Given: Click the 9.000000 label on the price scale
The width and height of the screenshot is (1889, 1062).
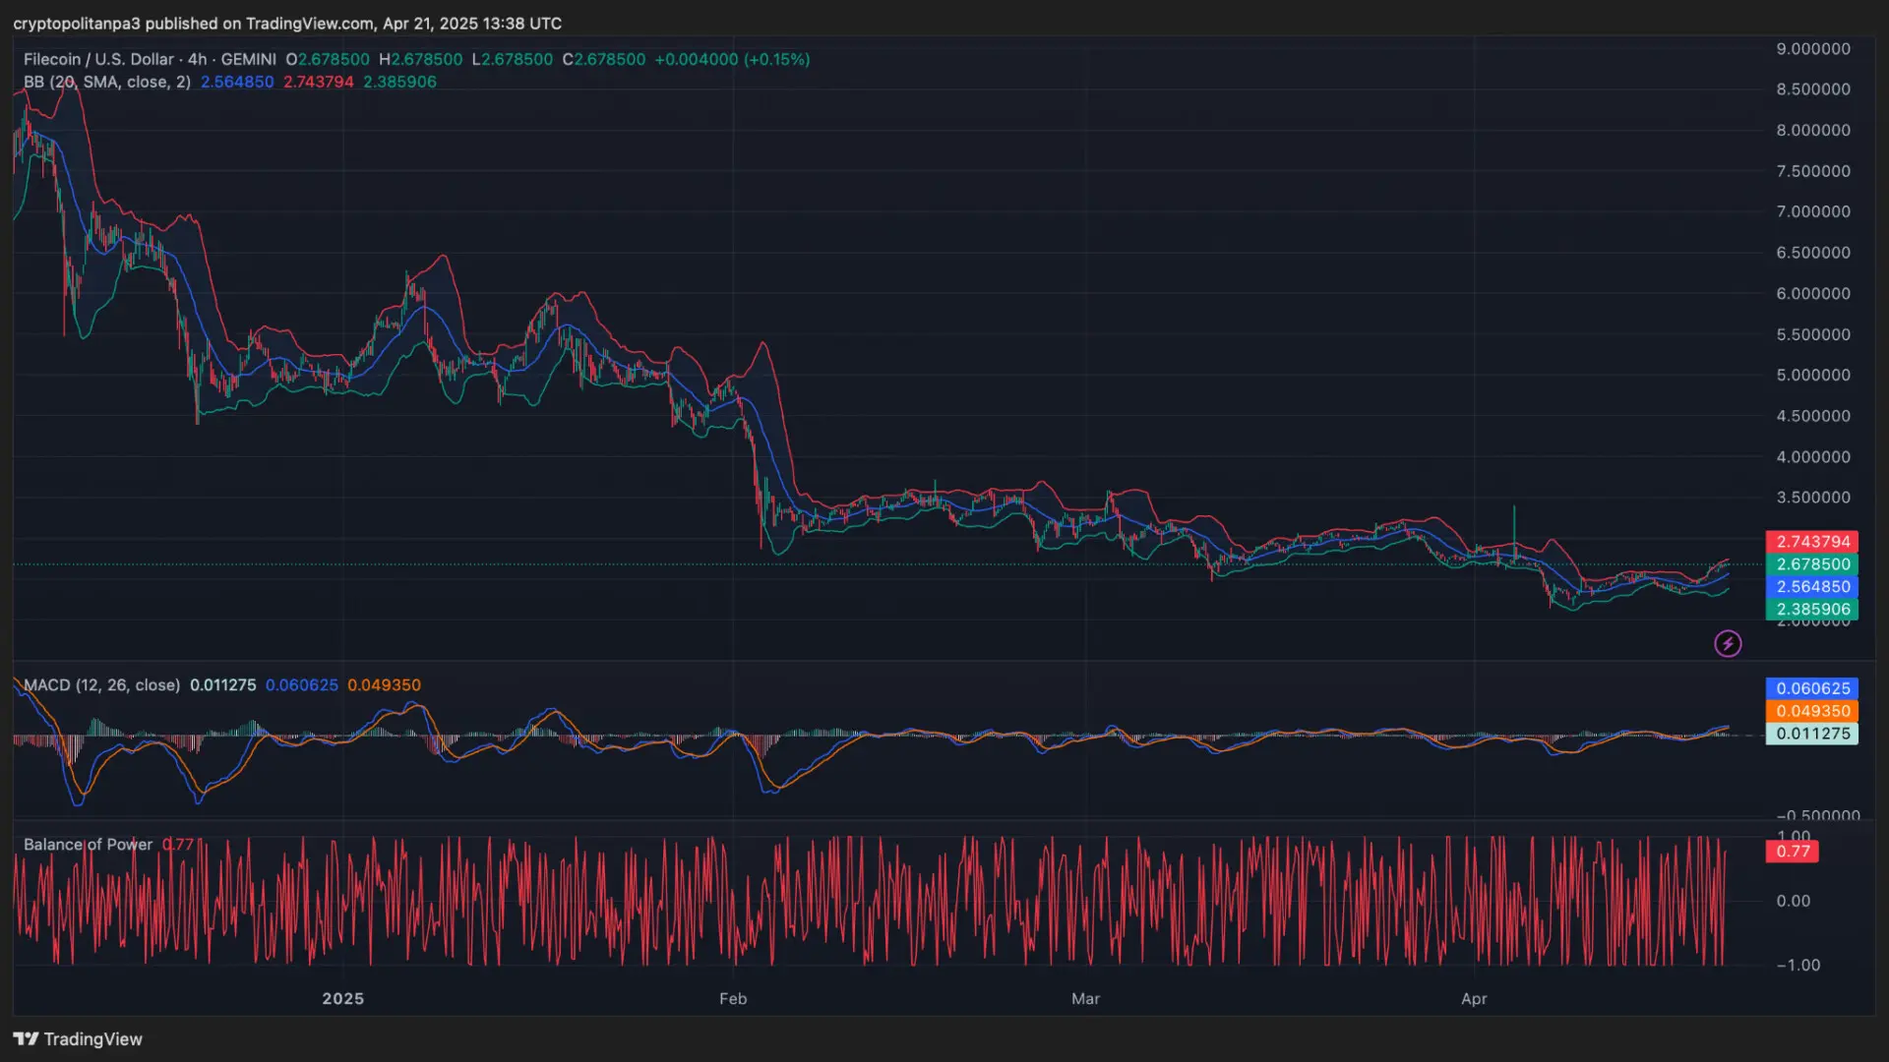Looking at the screenshot, I should tap(1812, 49).
